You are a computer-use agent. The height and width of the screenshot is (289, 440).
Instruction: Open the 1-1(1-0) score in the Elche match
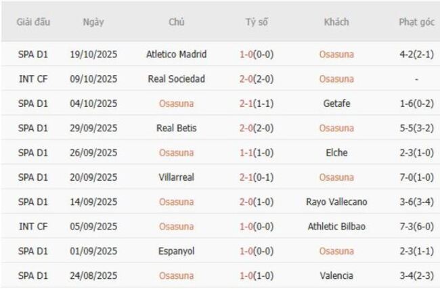(257, 152)
